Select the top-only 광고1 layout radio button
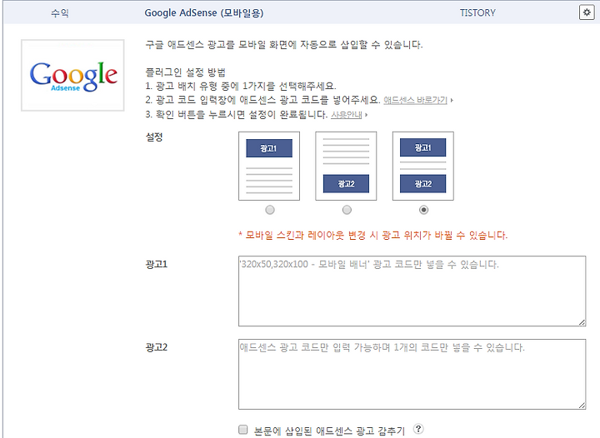 270,210
